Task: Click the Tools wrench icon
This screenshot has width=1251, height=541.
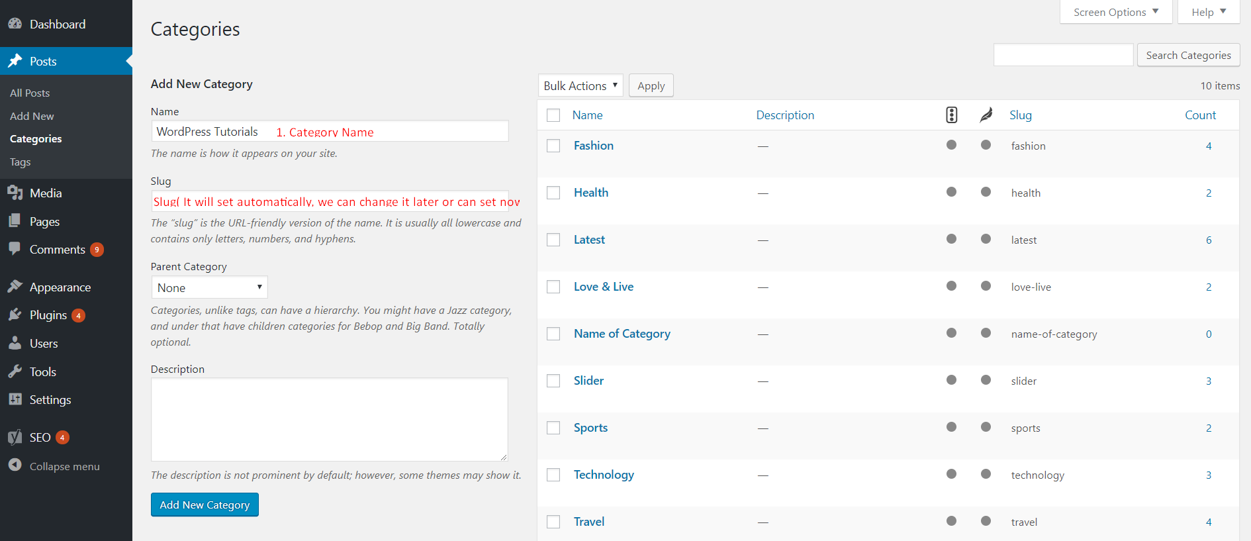Action: tap(15, 371)
